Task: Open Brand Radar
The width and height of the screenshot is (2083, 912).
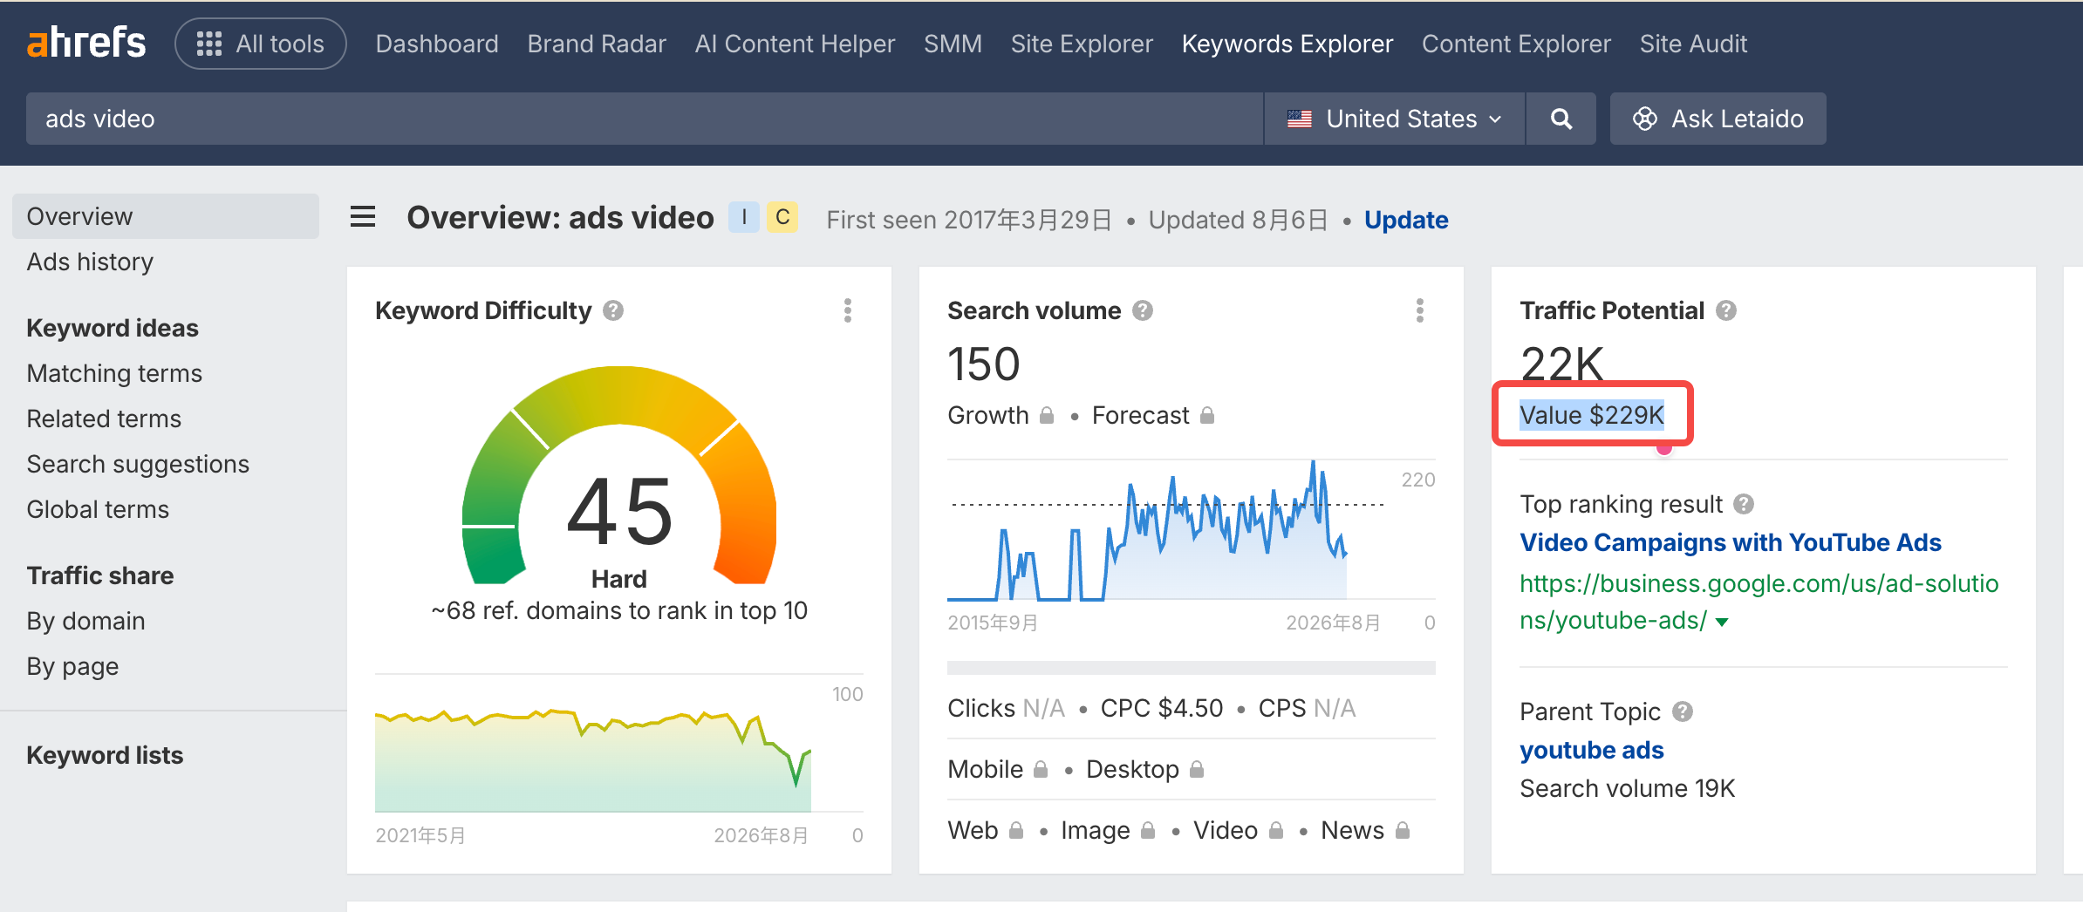Action: [597, 44]
